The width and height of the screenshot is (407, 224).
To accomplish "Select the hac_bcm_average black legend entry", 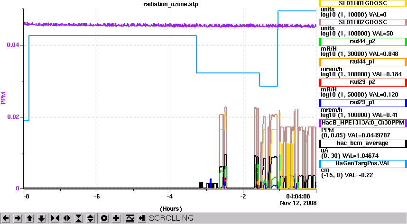I will tap(362, 143).
